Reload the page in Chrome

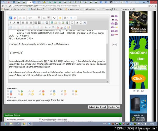click(10, 6)
